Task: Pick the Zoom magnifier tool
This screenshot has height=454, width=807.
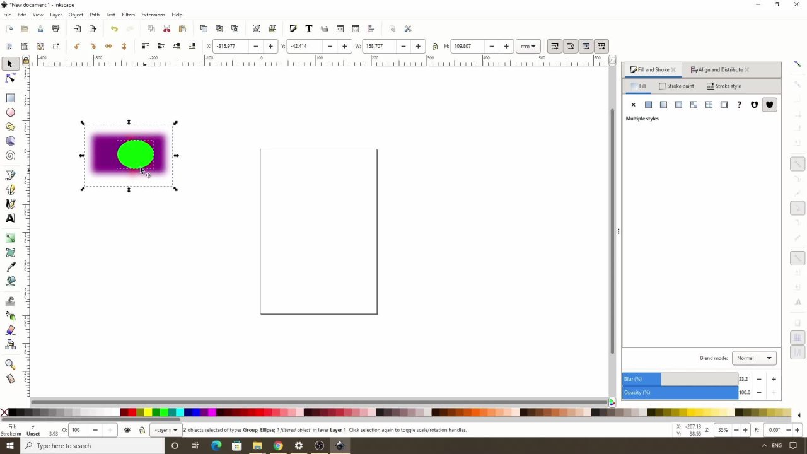Action: coord(10,364)
